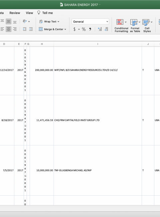This screenshot has width=160, height=217.
Task: Click the middle vertical align icon
Action: tap(8, 21)
